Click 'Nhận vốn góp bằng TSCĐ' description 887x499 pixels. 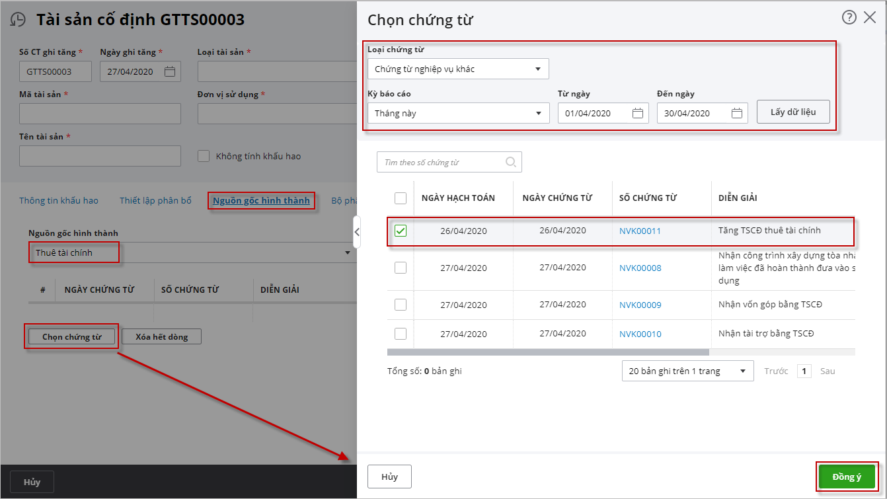click(x=770, y=304)
